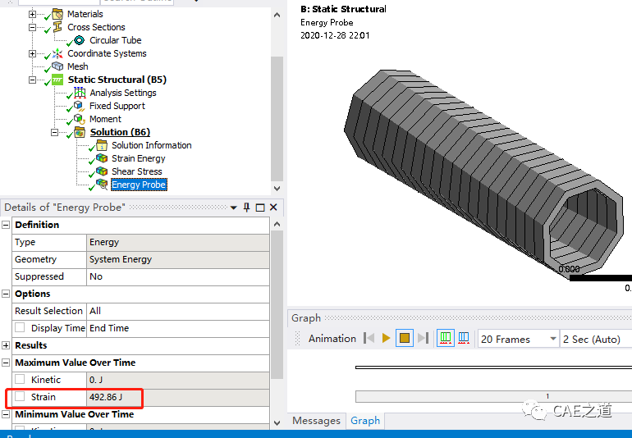
Task: Switch to the Messages tab
Action: [316, 421]
